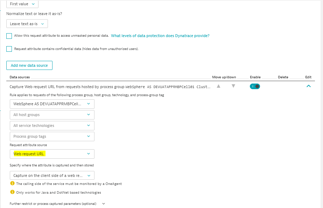Click 'Add new data source' button
323x208 pixels.
point(29,65)
